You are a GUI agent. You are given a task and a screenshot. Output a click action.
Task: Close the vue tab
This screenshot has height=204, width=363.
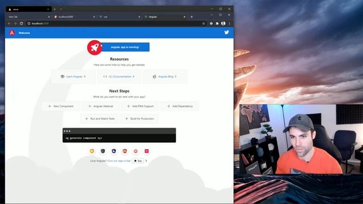pyautogui.click(x=139, y=17)
